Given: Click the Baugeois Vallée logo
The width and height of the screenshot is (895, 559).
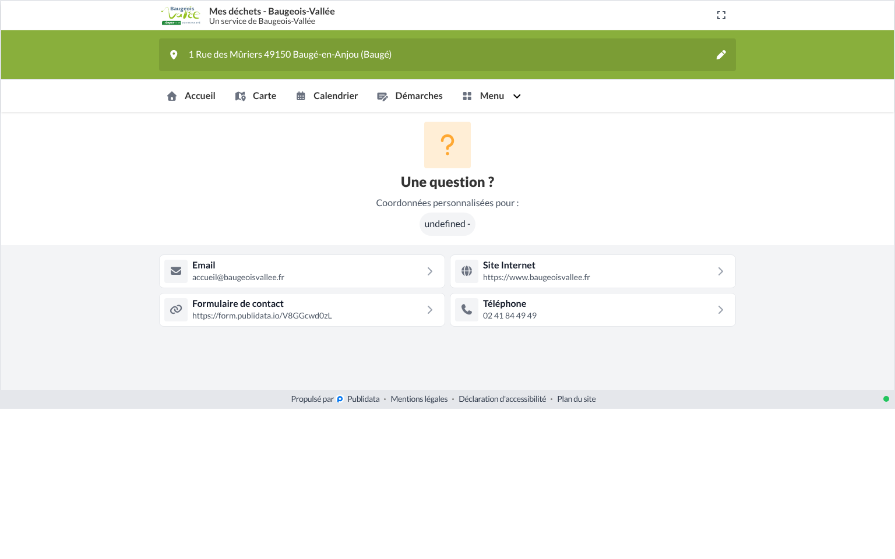Looking at the screenshot, I should click(x=181, y=16).
